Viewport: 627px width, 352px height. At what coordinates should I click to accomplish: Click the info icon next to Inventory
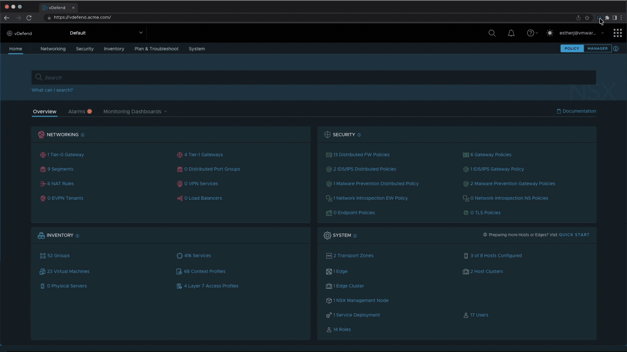(x=78, y=236)
